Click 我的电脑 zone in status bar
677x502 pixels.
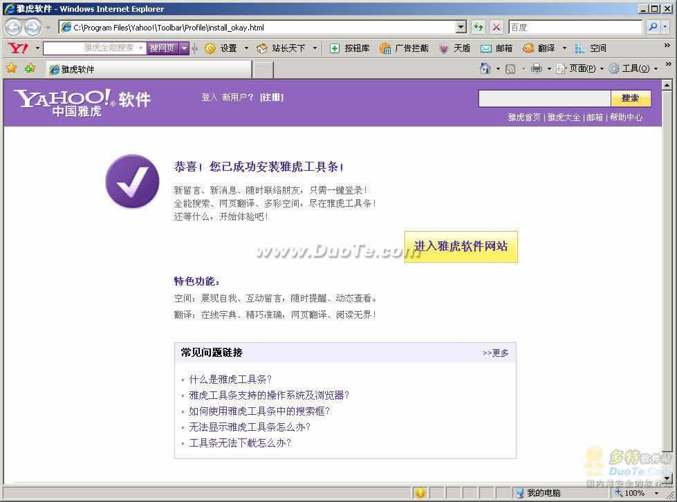pos(539,493)
